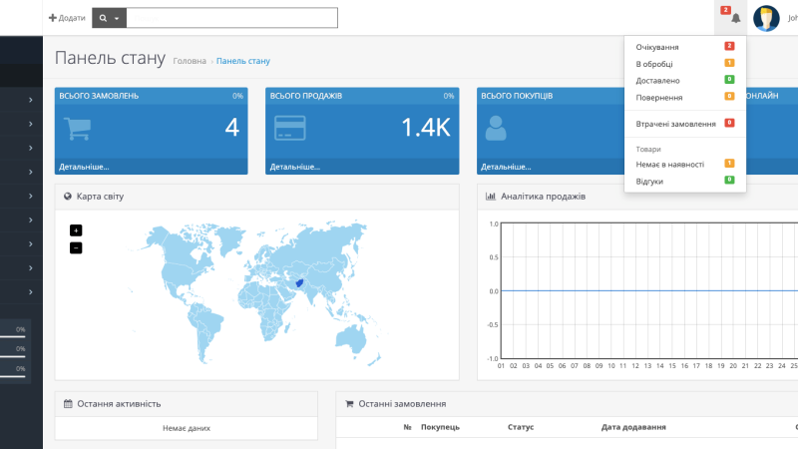The image size is (798, 449).
Task: Expand the ninth sidebar menu chevron
Action: tap(31, 291)
